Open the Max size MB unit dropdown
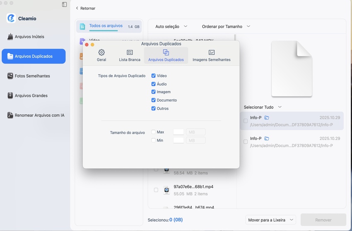Viewport: 352px width, 231px height. 196,132
